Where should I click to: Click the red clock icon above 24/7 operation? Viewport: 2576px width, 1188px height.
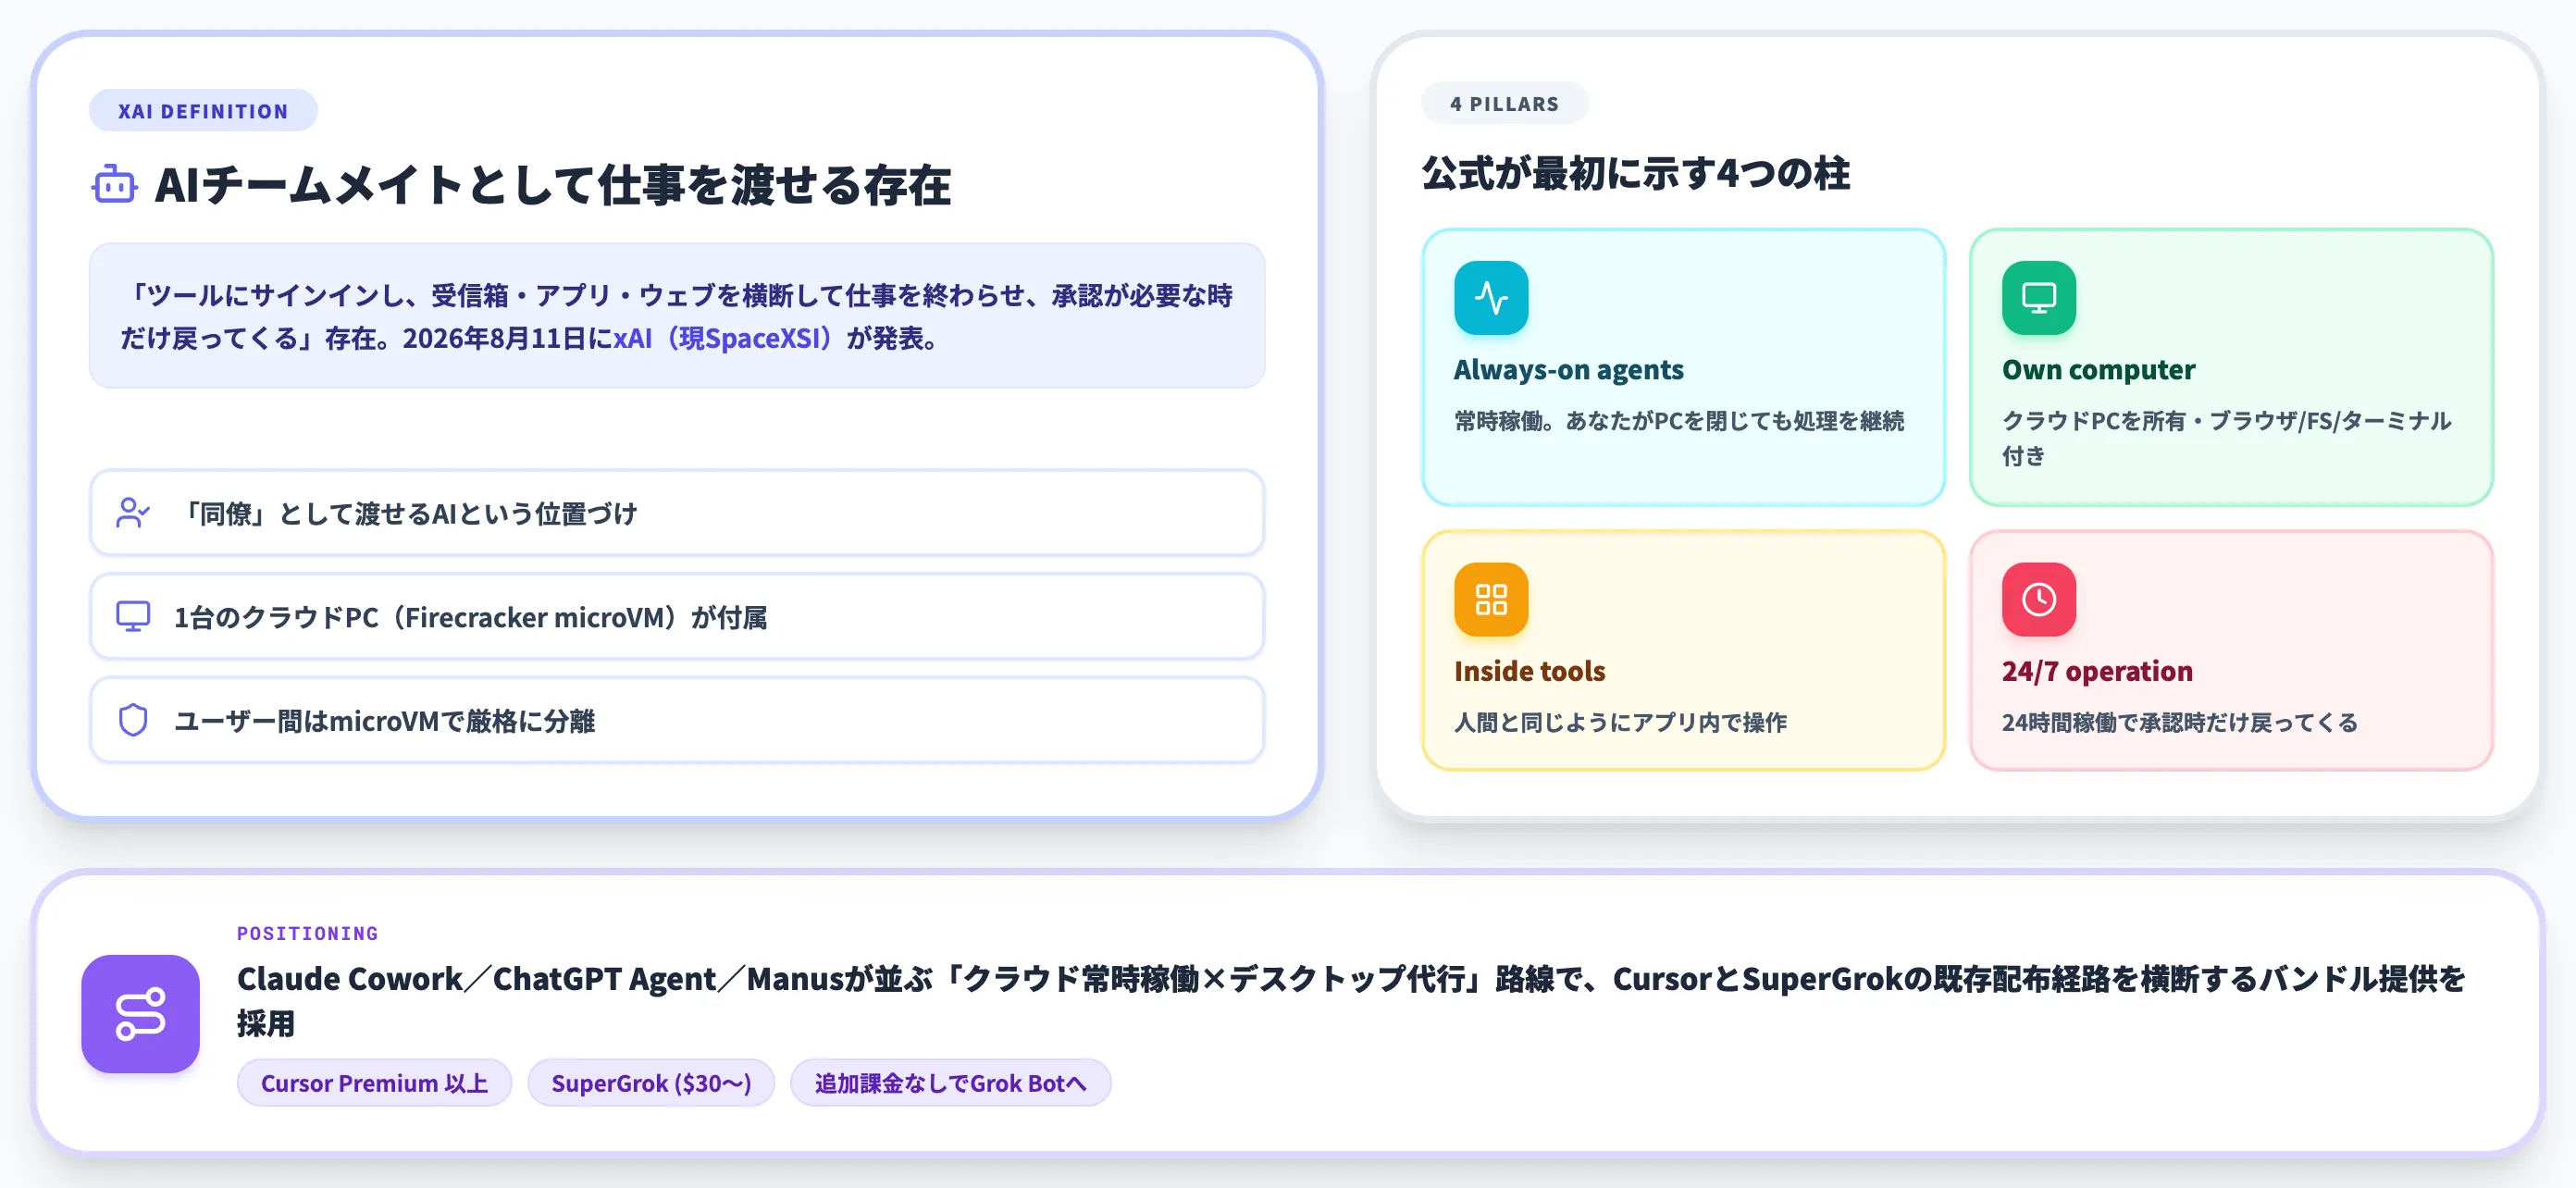pyautogui.click(x=2039, y=600)
